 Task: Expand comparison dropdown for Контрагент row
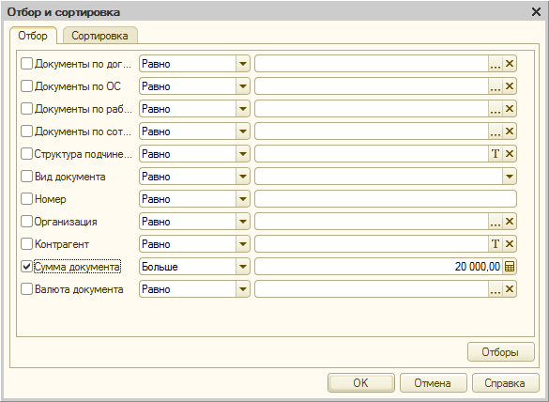tap(243, 244)
